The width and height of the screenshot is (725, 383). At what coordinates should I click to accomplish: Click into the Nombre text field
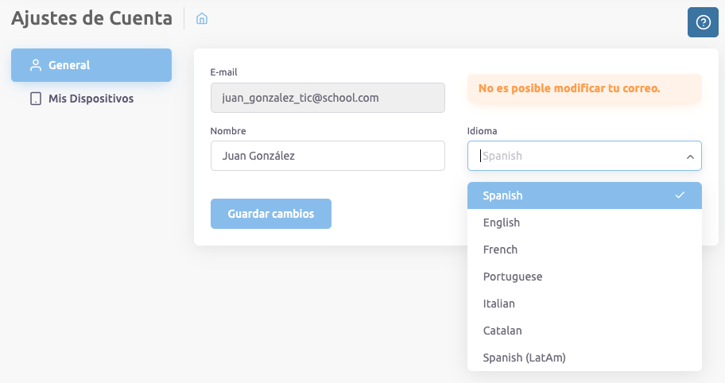point(327,156)
